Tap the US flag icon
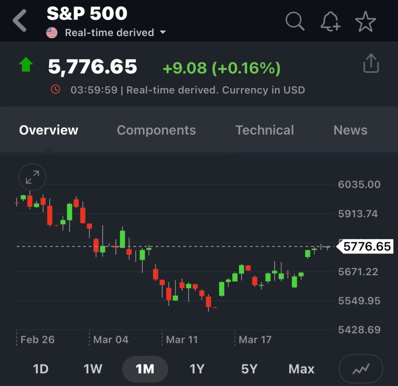Image resolution: width=398 pixels, height=386 pixels. [52, 33]
